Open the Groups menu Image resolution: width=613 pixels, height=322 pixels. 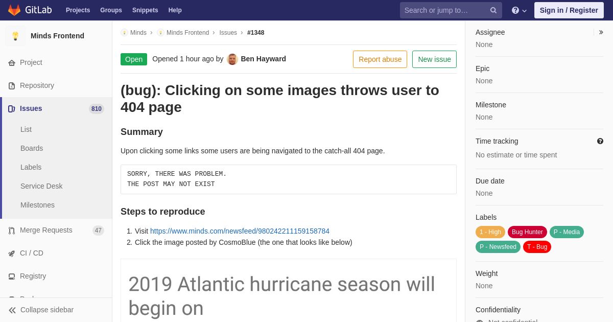111,10
